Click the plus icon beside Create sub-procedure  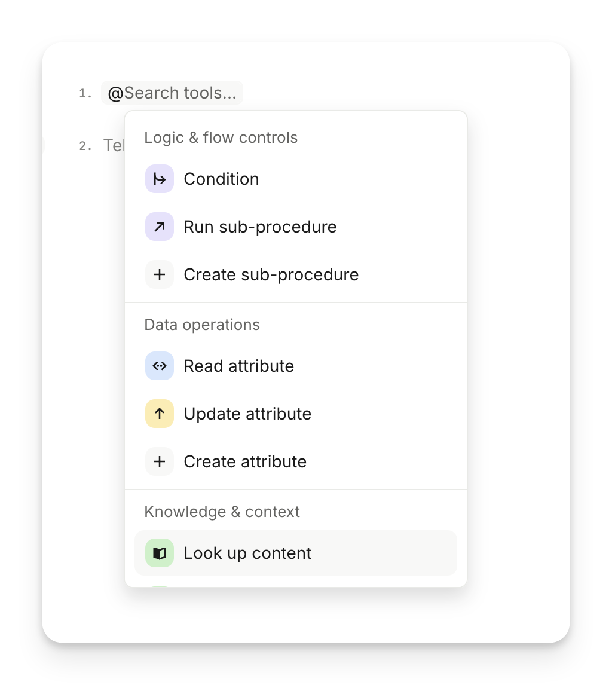coord(160,274)
